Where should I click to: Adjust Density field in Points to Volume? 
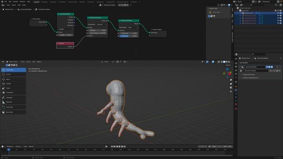point(97,30)
